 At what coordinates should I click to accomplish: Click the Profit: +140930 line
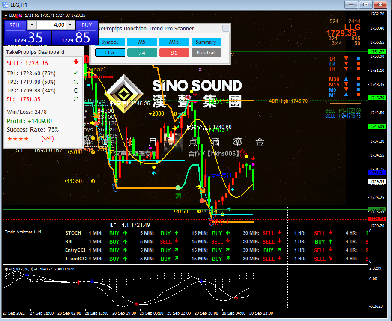[x=29, y=121]
